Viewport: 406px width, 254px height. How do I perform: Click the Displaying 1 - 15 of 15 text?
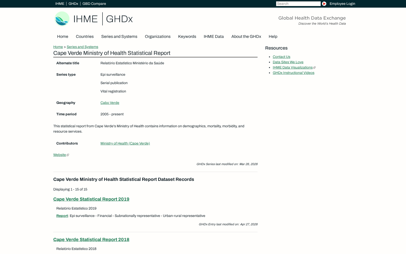70,189
